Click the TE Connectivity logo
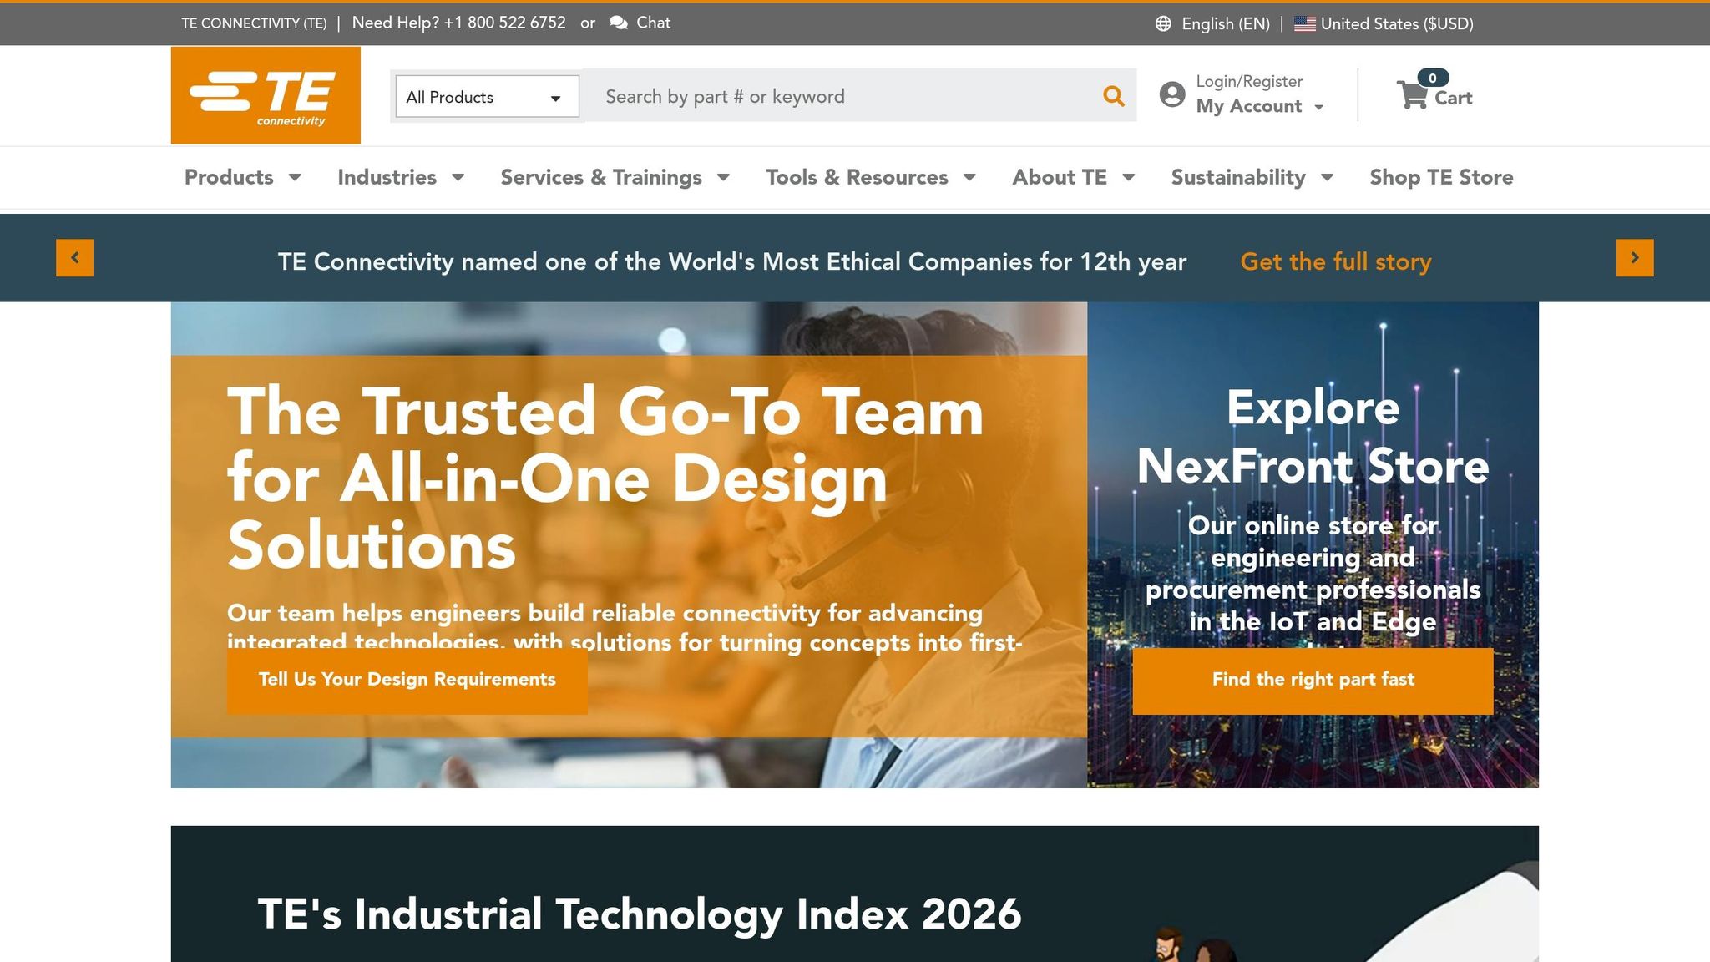The height and width of the screenshot is (962, 1710). tap(265, 95)
